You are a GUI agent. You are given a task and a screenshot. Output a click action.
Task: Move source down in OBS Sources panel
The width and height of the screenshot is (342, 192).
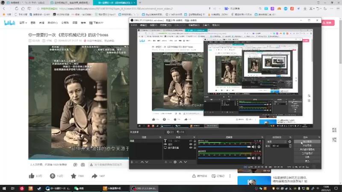click(x=186, y=162)
